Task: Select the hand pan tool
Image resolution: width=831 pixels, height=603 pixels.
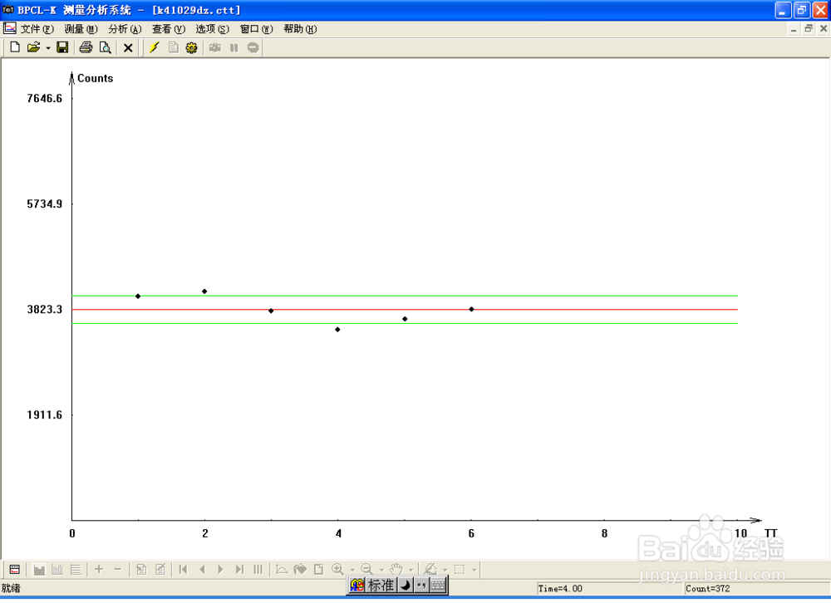Action: (396, 570)
